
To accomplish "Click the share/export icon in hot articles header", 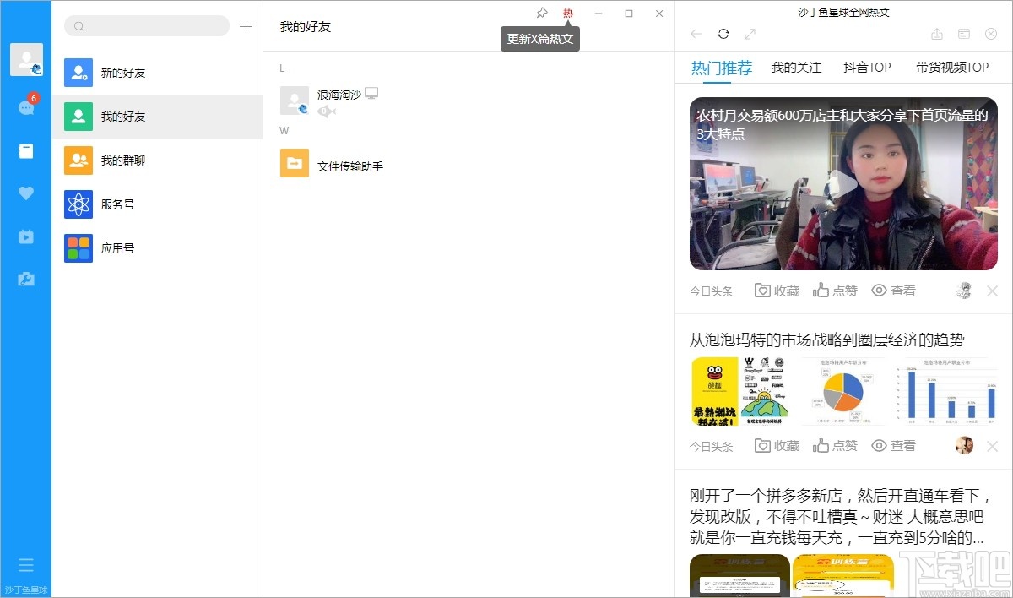I will [x=937, y=34].
